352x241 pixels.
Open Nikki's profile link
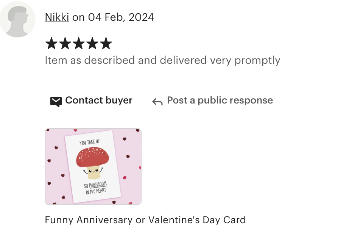point(57,17)
